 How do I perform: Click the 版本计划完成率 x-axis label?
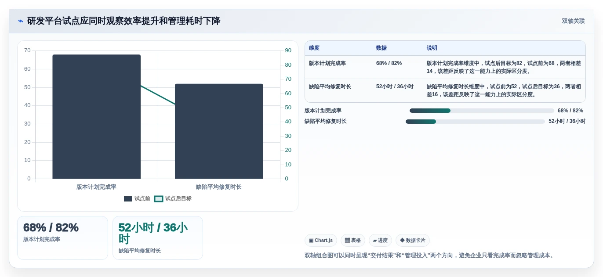coord(96,187)
